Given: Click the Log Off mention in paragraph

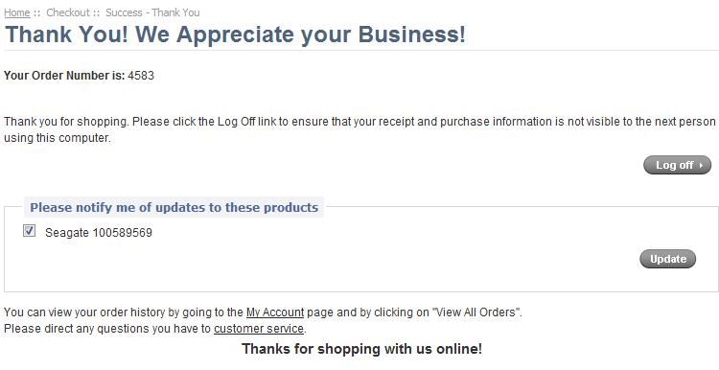Looking at the screenshot, I should click(x=236, y=122).
